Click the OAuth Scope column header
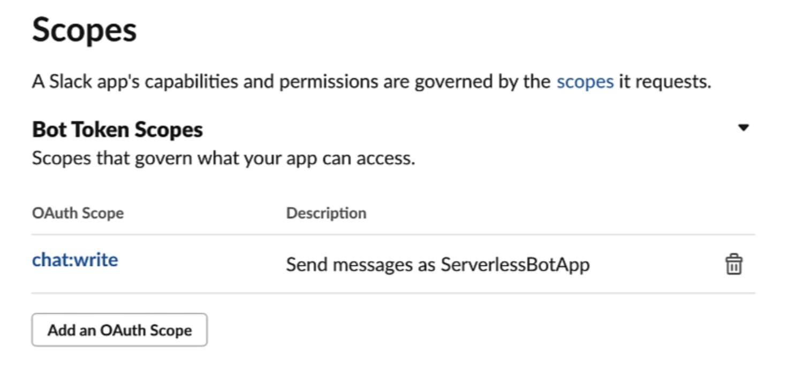Viewport: 788px width, 383px height. coord(78,213)
